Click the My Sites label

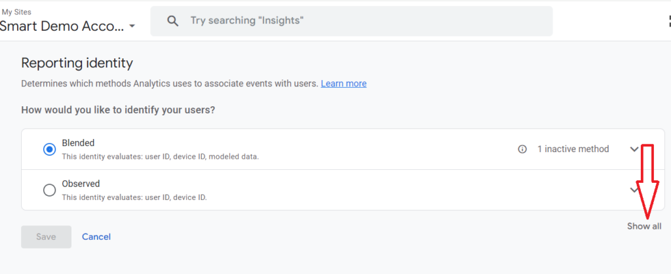tap(16, 12)
